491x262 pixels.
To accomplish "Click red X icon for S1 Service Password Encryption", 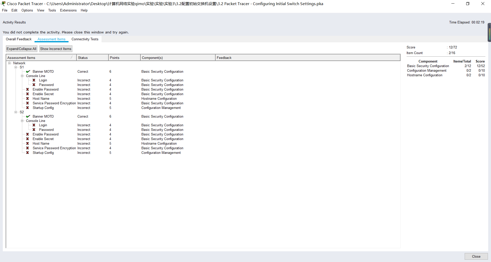I will coord(27,103).
